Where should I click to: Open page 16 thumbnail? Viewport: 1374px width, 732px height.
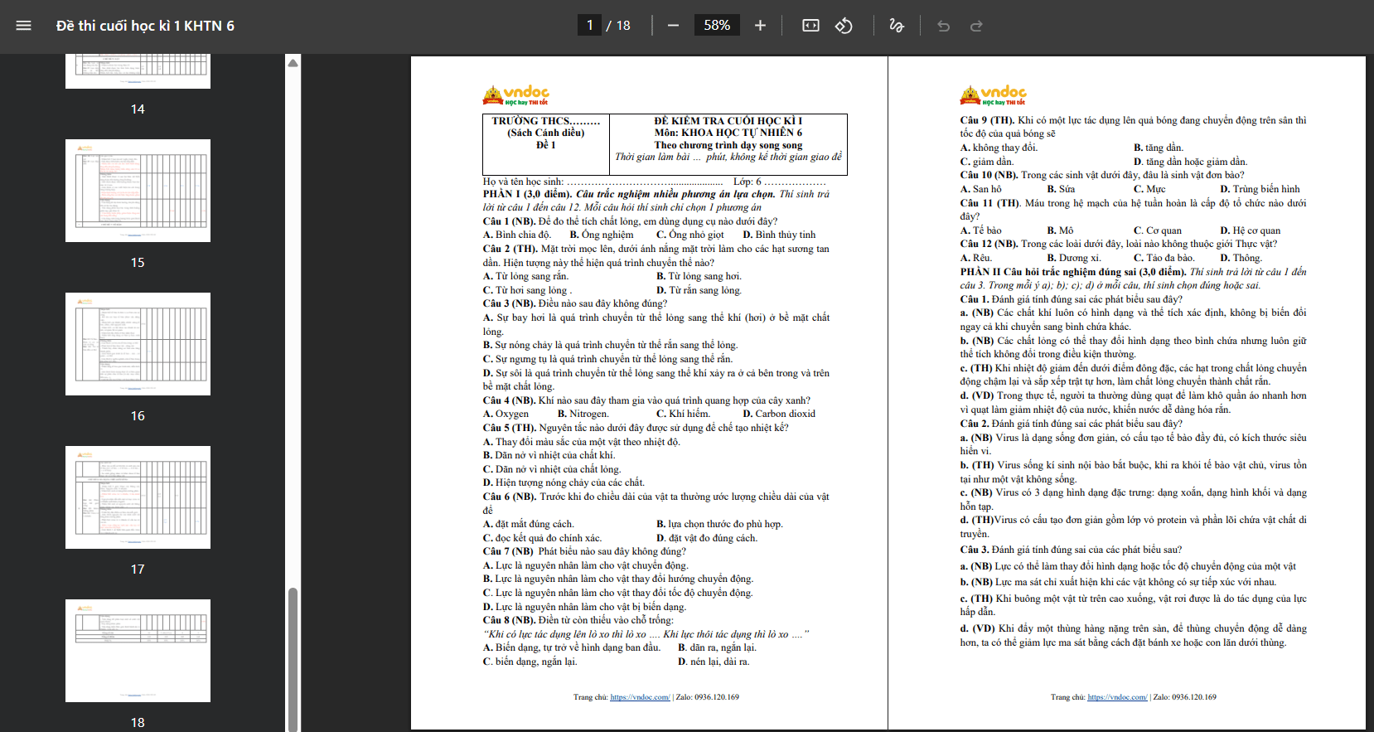click(138, 344)
